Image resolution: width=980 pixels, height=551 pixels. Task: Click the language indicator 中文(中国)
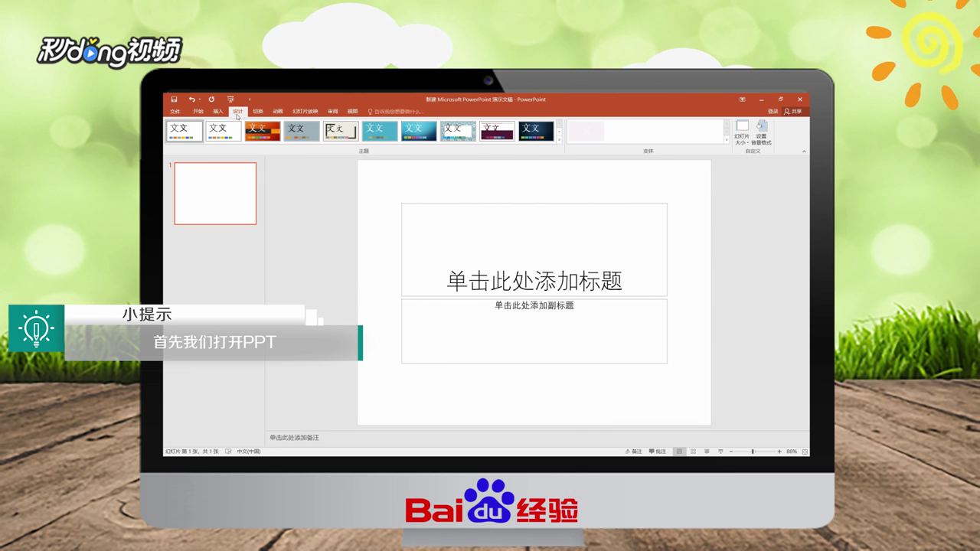pos(249,452)
